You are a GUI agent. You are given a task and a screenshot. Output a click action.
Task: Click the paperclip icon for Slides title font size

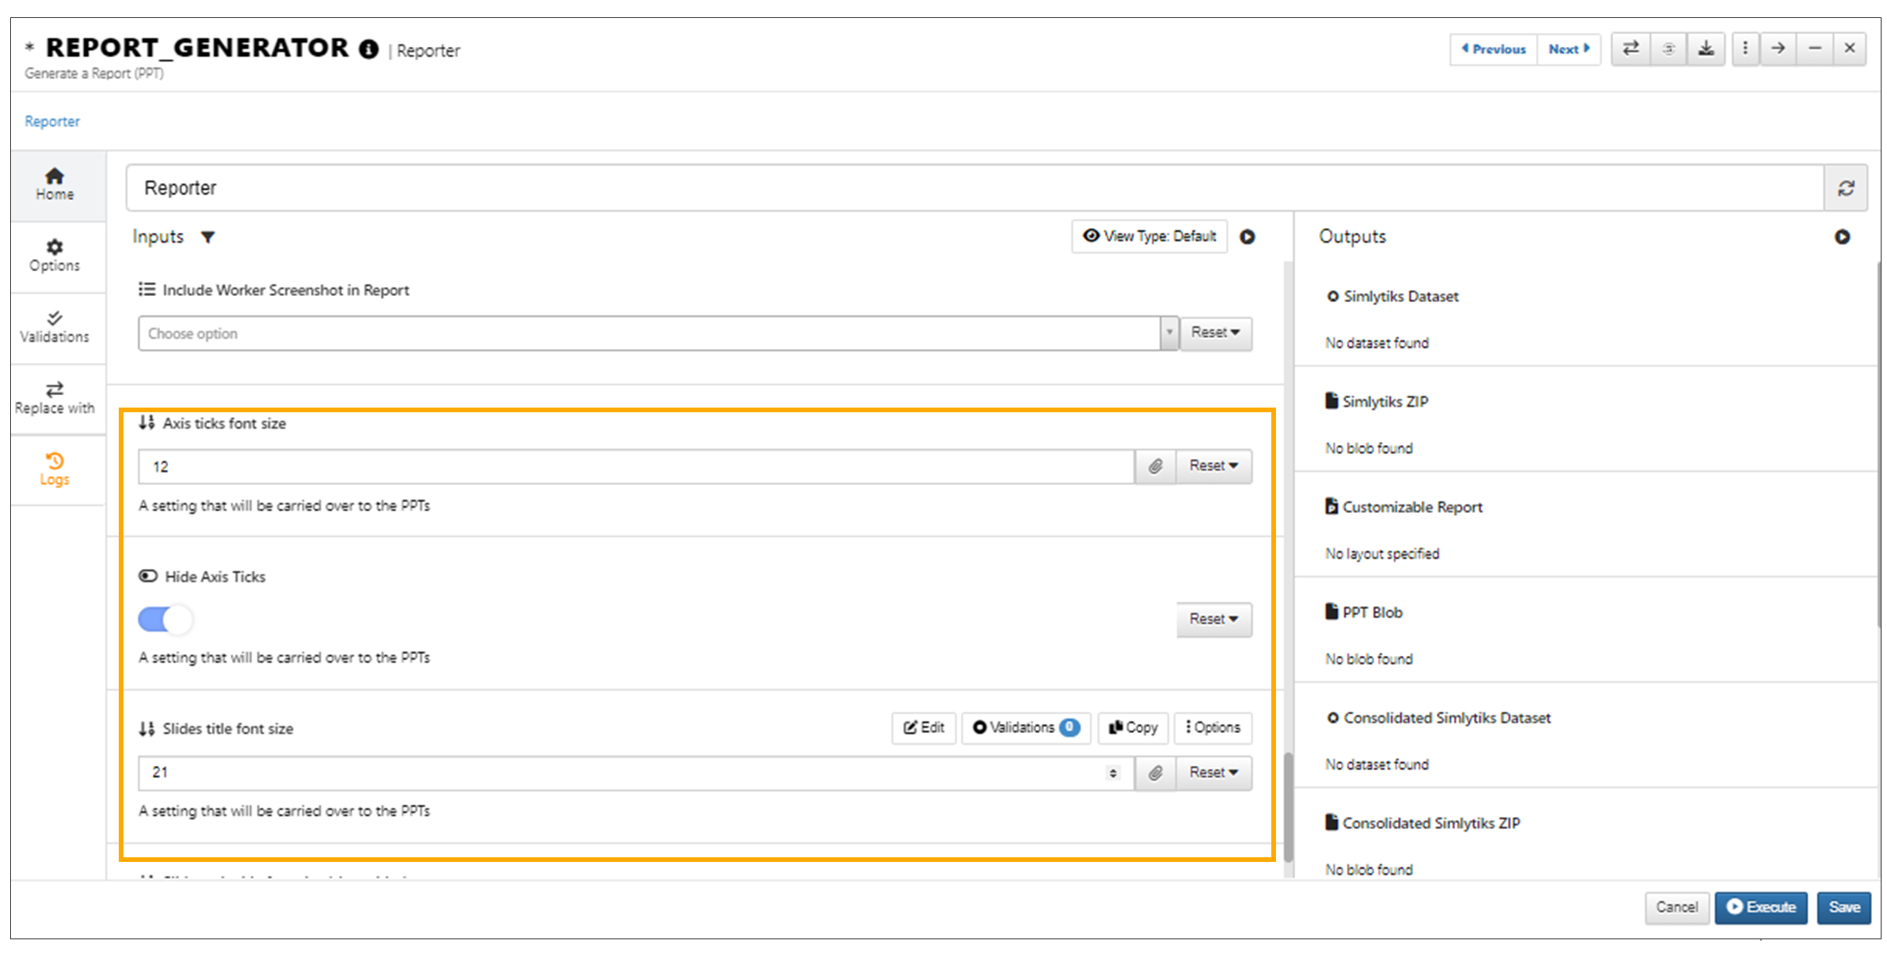coord(1155,773)
